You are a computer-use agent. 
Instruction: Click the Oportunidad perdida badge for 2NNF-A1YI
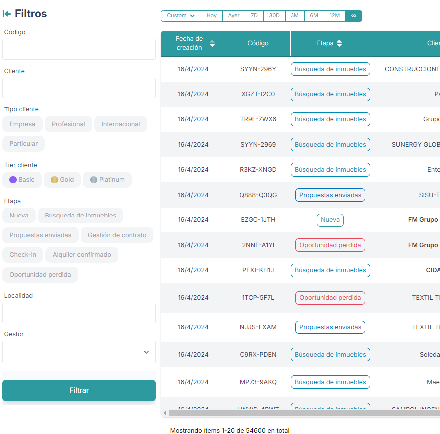(x=330, y=245)
